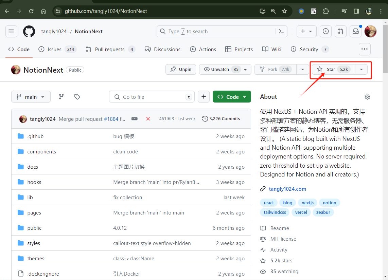Open the MIT license link
Screen dimensions: 388x280
[x=283, y=239]
